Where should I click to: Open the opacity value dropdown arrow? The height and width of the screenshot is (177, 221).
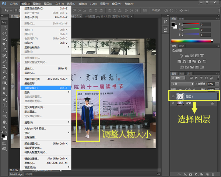tap(216, 84)
